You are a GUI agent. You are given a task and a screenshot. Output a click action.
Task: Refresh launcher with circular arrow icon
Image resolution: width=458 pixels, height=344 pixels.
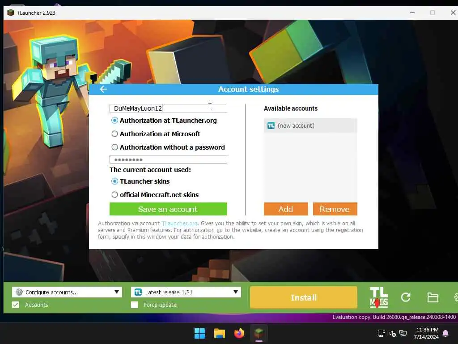pos(405,297)
